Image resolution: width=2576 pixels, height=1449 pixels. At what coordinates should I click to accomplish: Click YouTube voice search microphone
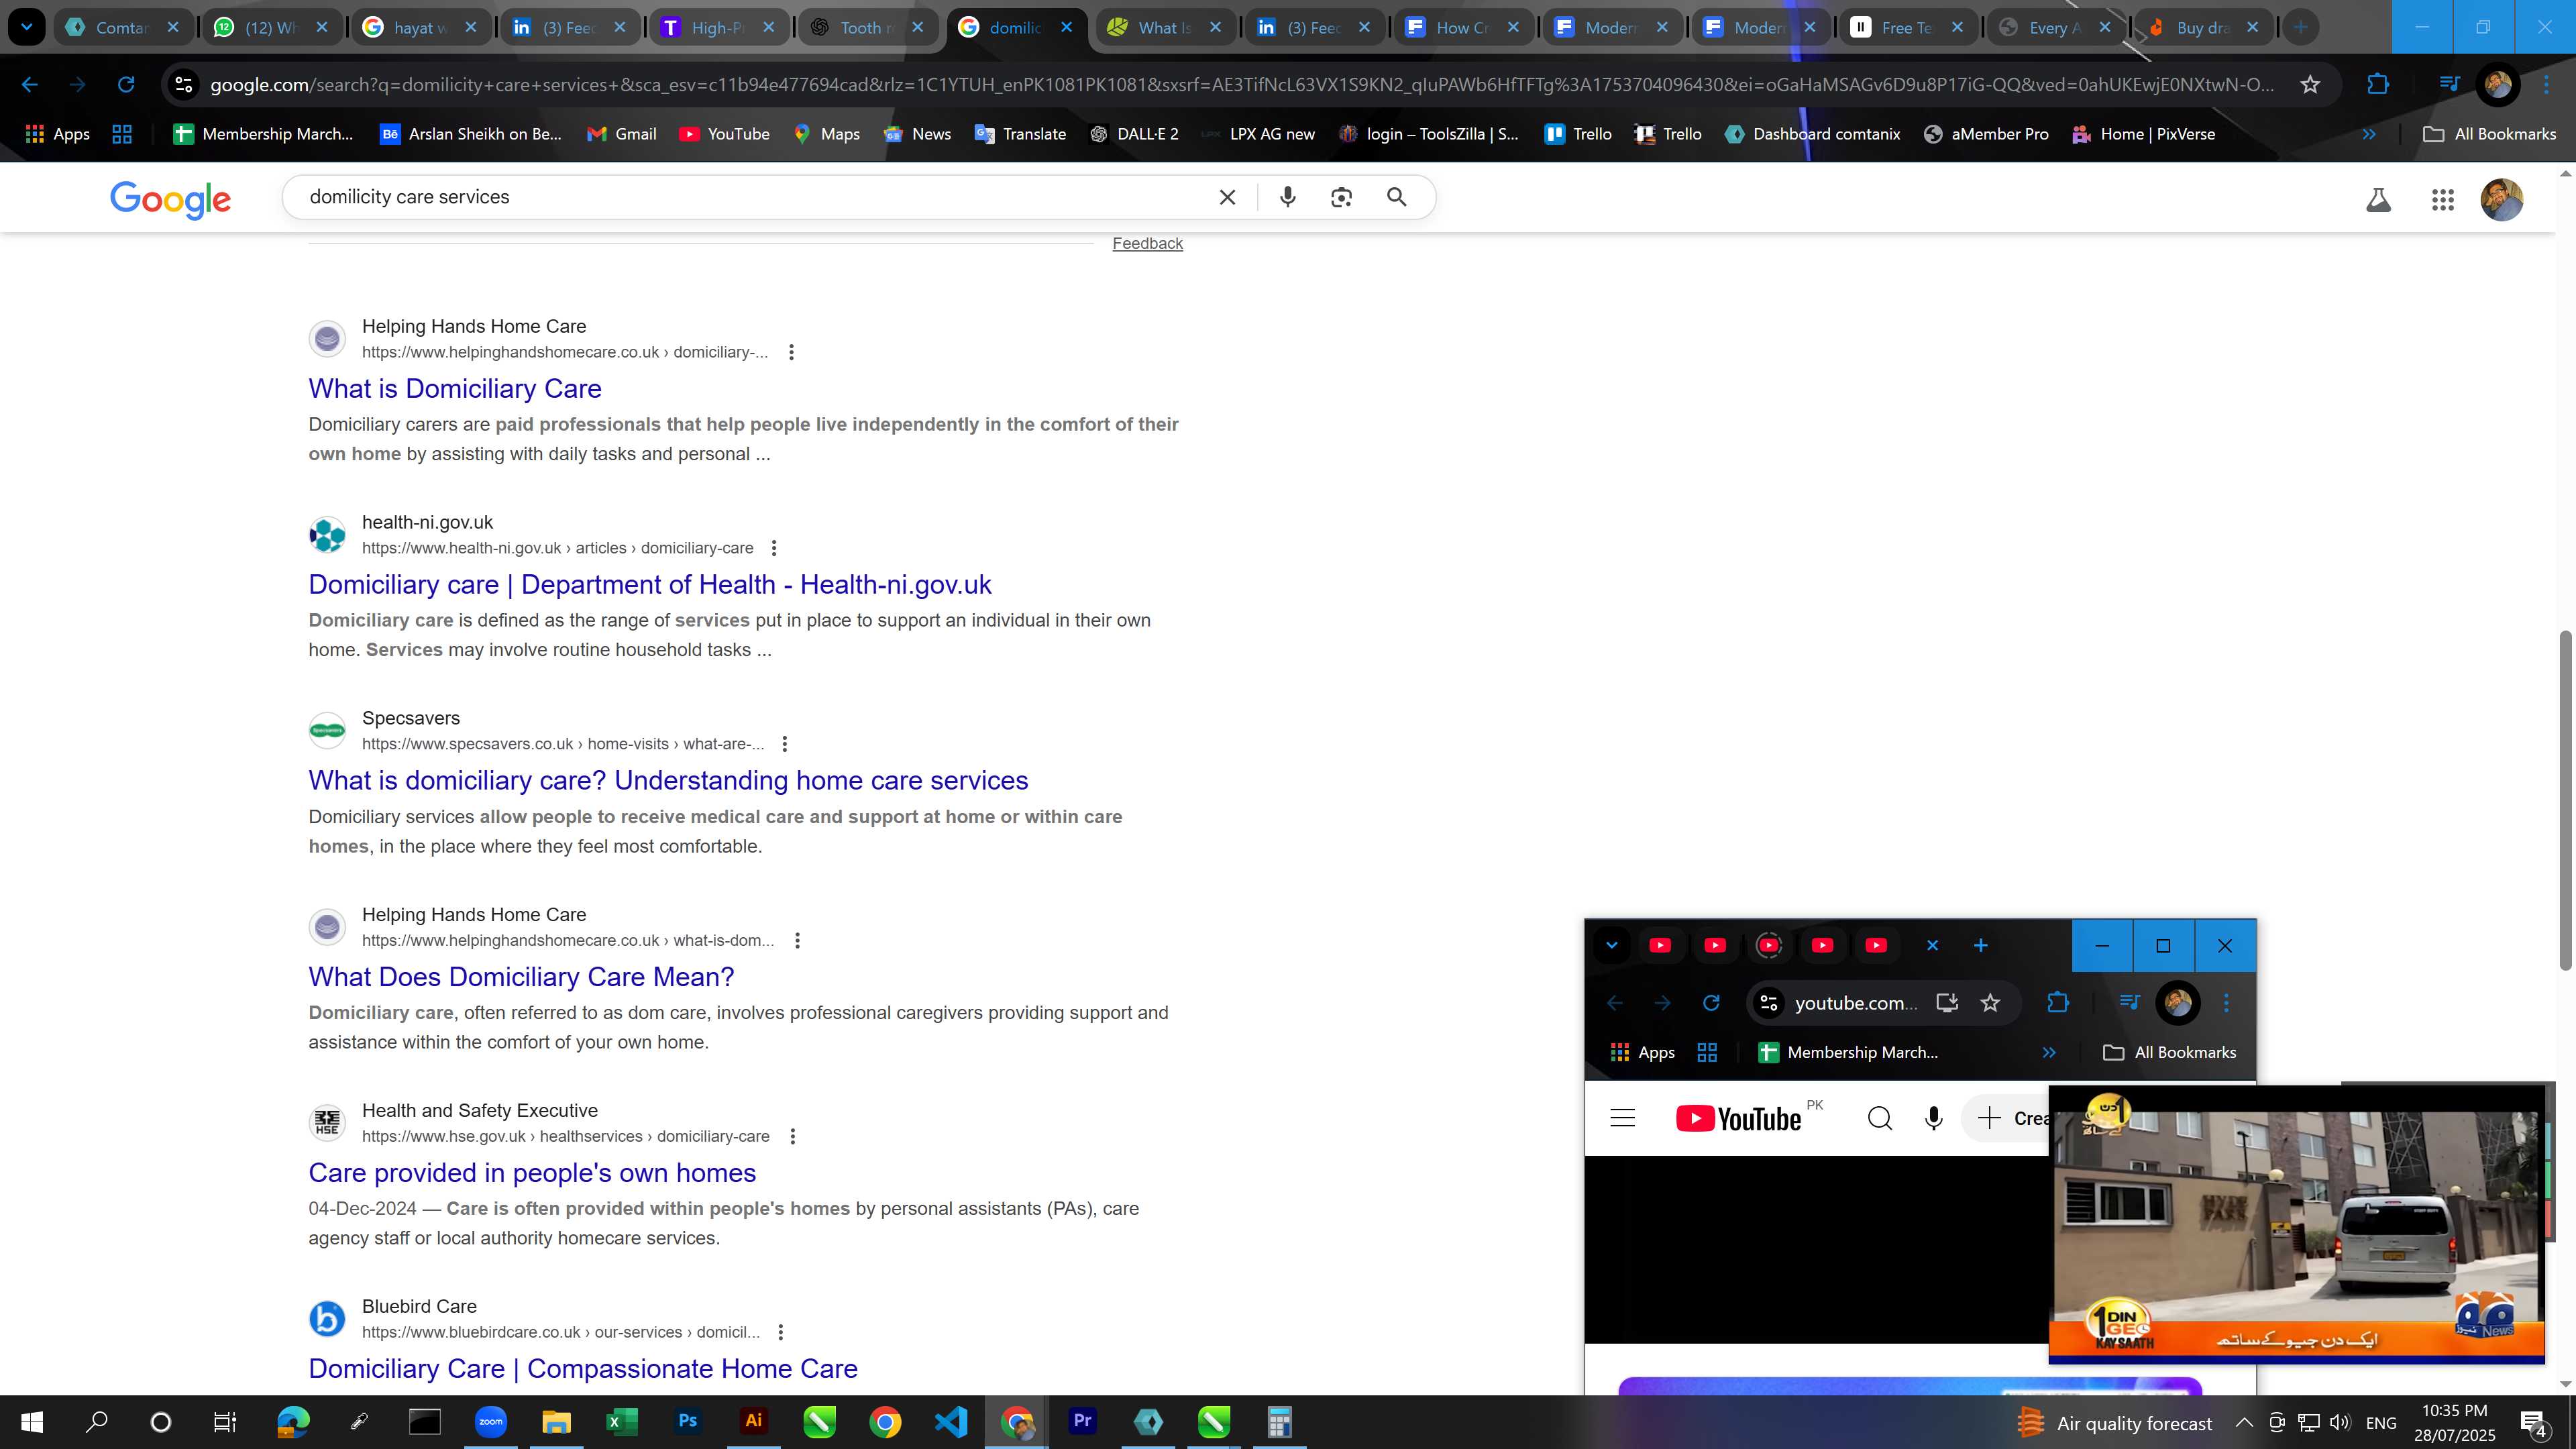click(1934, 1118)
